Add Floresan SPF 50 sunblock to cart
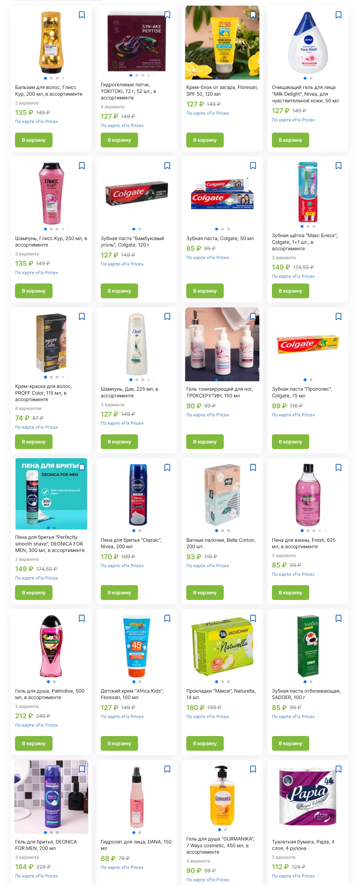The image size is (362, 885). 205,140
